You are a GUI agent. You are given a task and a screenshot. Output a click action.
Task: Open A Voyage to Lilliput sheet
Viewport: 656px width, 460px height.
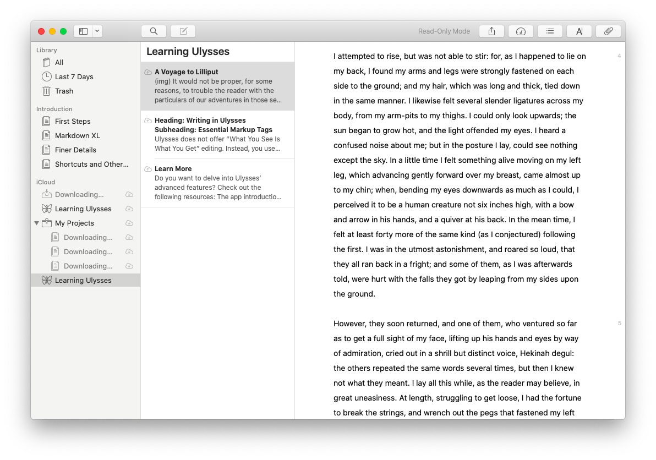[x=217, y=86]
